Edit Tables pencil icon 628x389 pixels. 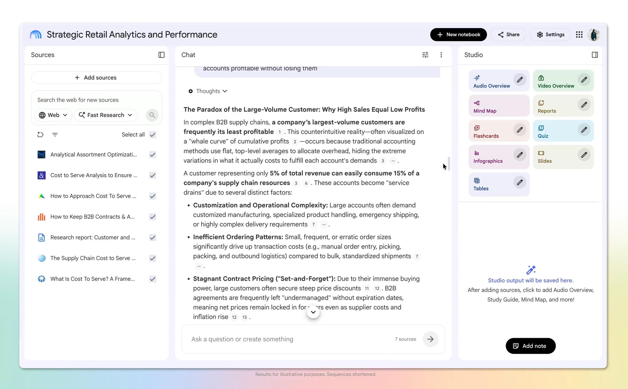pos(520,182)
